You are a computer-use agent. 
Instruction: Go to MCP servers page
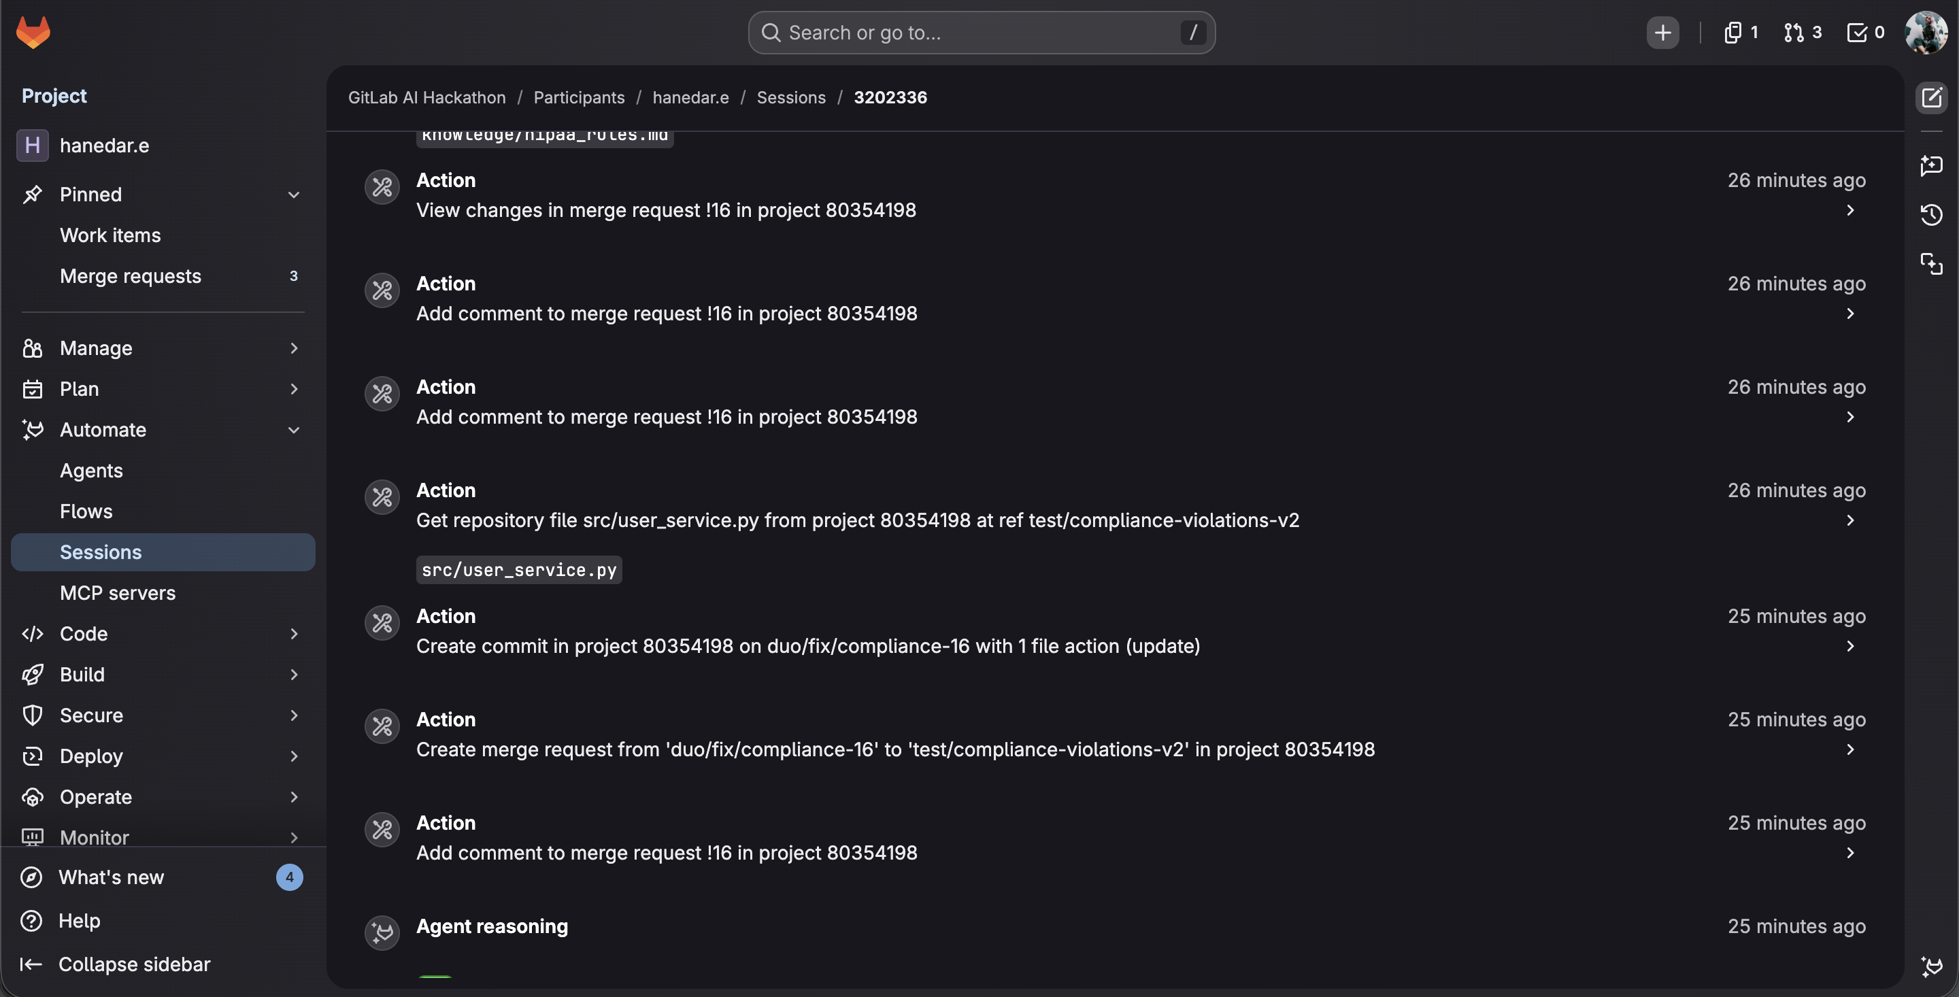pyautogui.click(x=117, y=593)
